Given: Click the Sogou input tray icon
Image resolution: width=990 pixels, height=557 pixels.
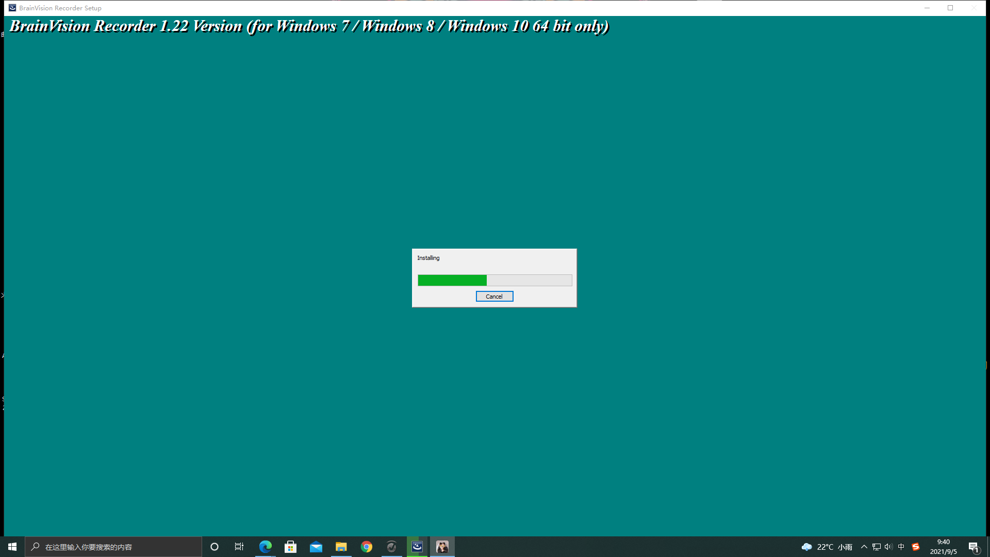Looking at the screenshot, I should pyautogui.click(x=916, y=547).
